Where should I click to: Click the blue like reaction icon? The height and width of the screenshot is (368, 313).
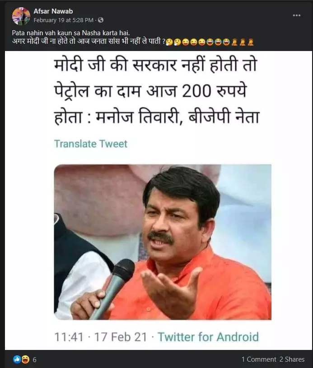point(17,359)
